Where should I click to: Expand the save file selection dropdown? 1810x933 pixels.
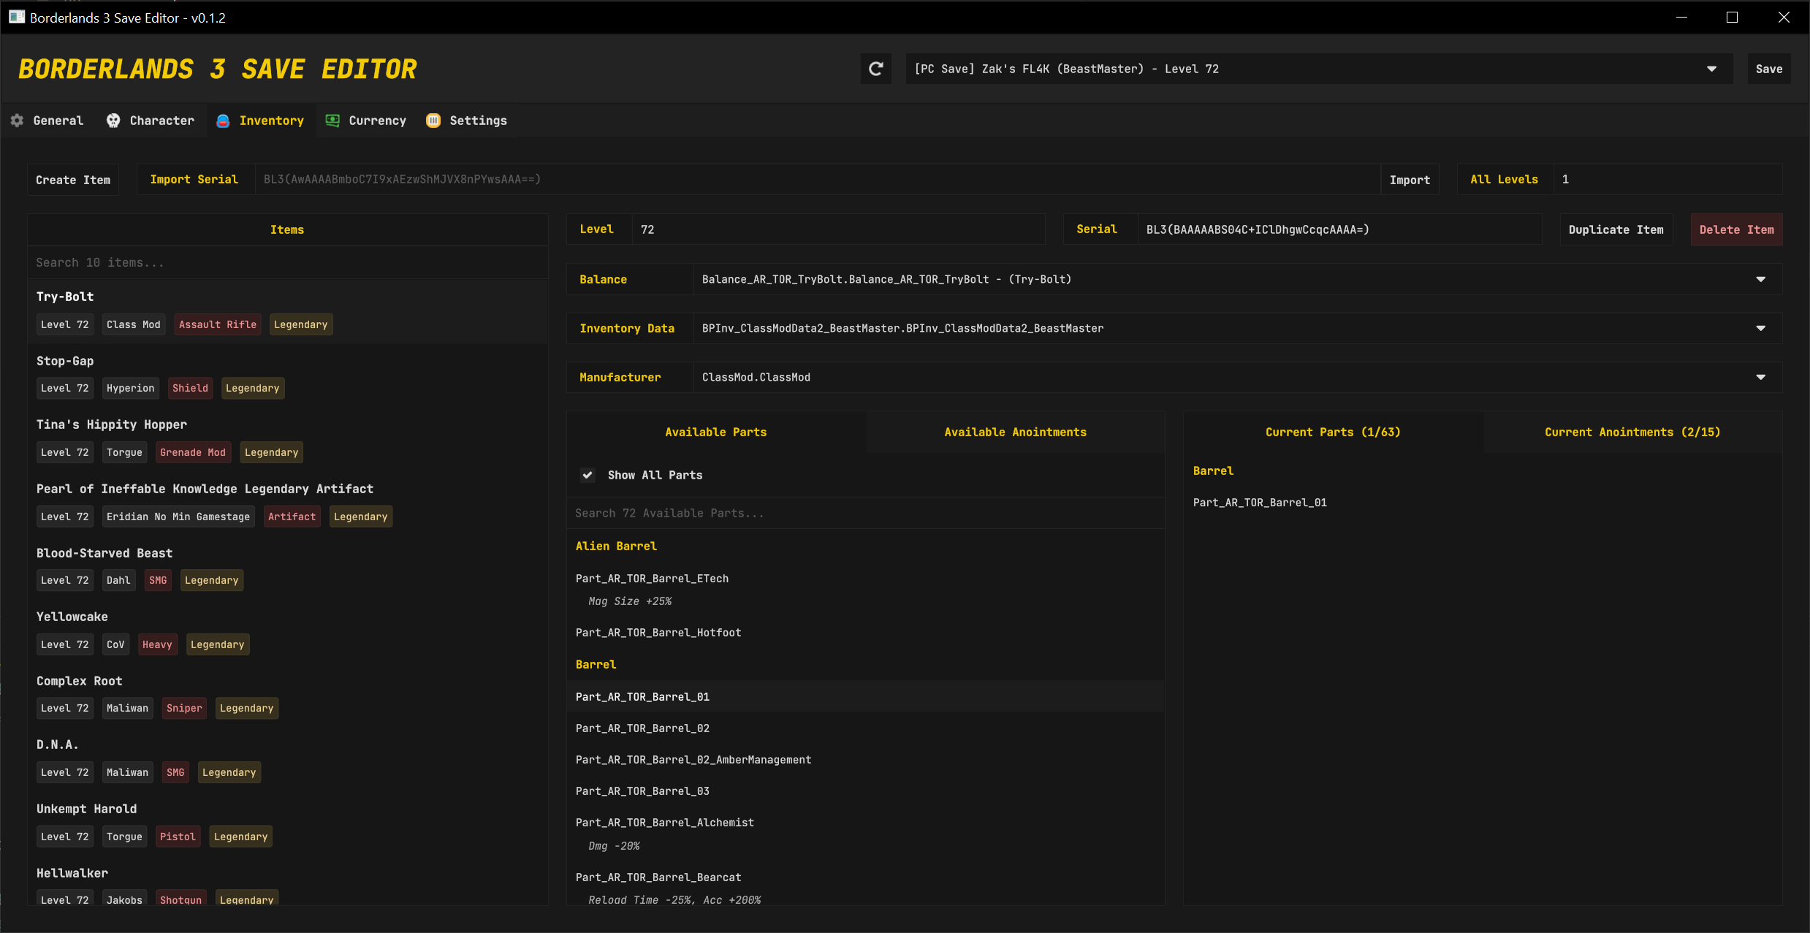1712,68
